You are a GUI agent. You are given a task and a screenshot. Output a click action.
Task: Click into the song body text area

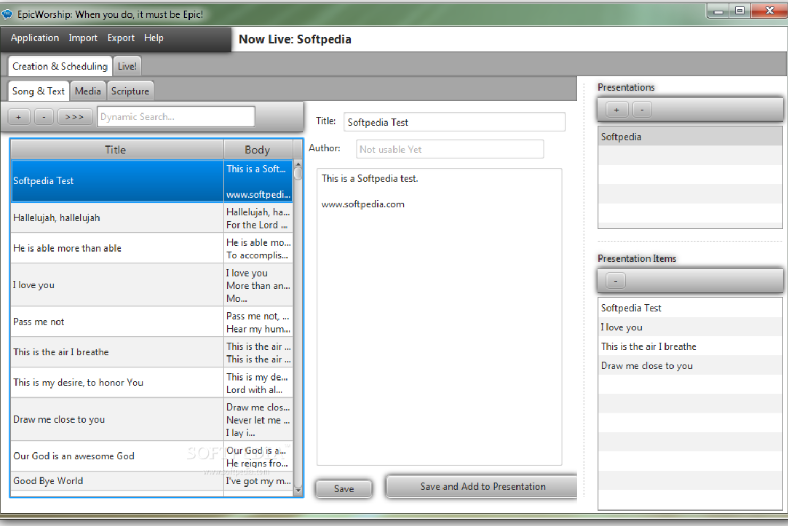click(439, 317)
